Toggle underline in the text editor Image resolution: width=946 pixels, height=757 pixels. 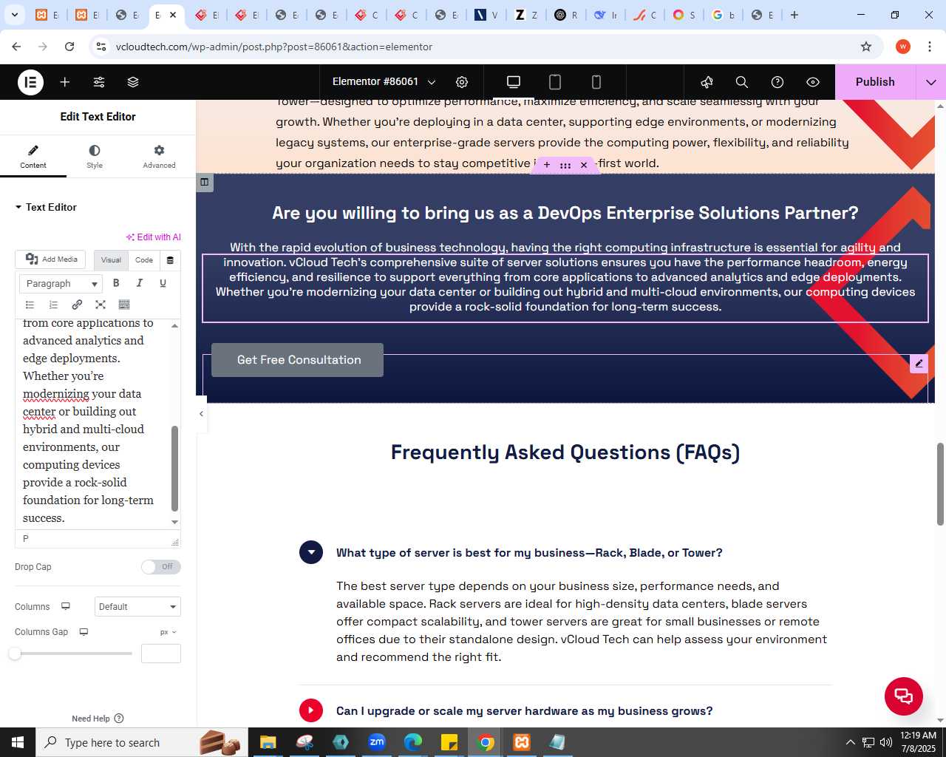pyautogui.click(x=163, y=283)
